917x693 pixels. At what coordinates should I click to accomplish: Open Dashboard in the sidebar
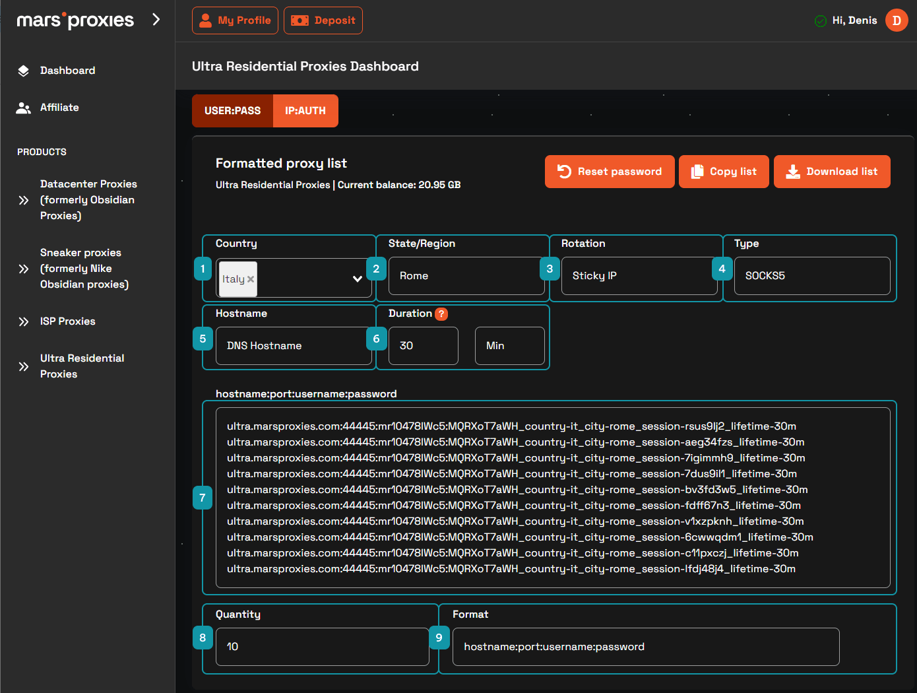click(67, 71)
